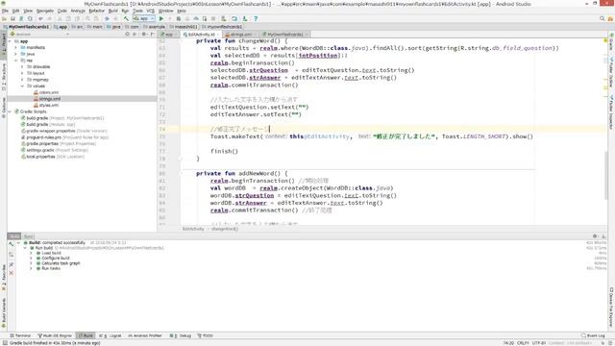Switch to the EditActivity.kt editor tab
This screenshot has height=346, width=615.
[x=202, y=35]
